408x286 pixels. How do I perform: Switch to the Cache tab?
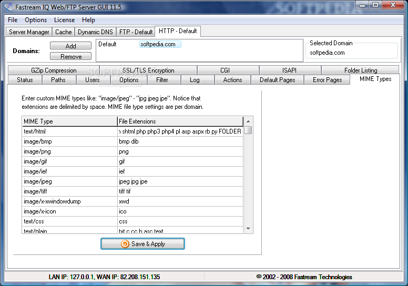point(63,32)
